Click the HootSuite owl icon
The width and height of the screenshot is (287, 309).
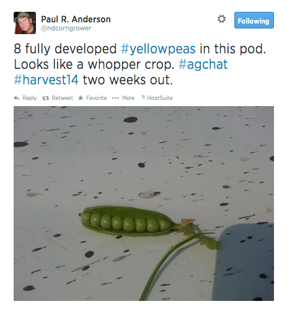click(x=143, y=97)
